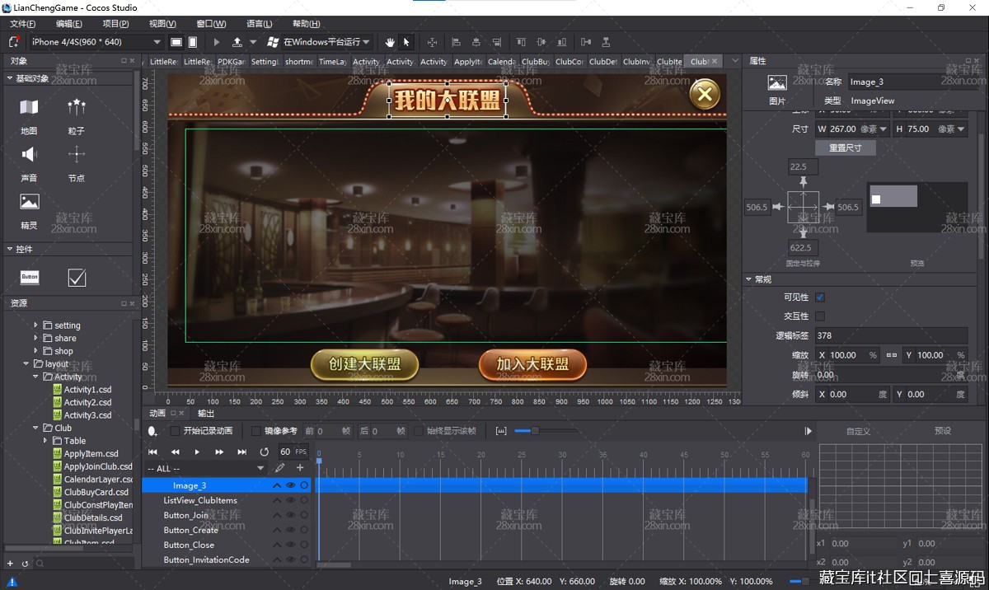Uncheck the 可见性 visibility checkbox
The height and width of the screenshot is (590, 989).
[820, 297]
